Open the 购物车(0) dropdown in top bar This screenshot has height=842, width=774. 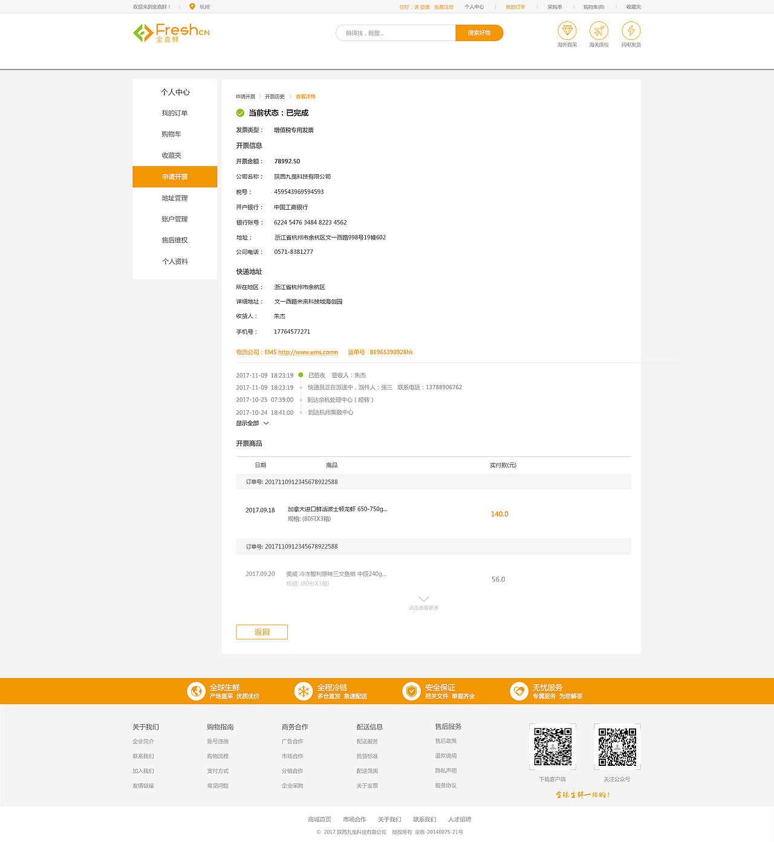tap(592, 7)
